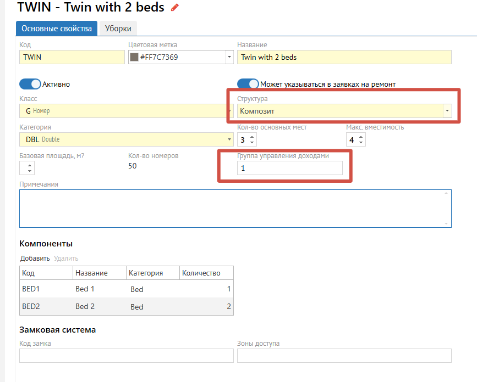The width and height of the screenshot is (477, 382).
Task: Click the Примечания notes text area
Action: (x=235, y=208)
